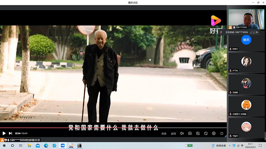Open the Windows Start menu

[x=4, y=145]
